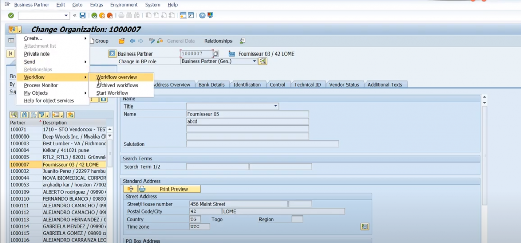The image size is (521, 243).
Task: Open the Environment menu
Action: click(x=124, y=5)
